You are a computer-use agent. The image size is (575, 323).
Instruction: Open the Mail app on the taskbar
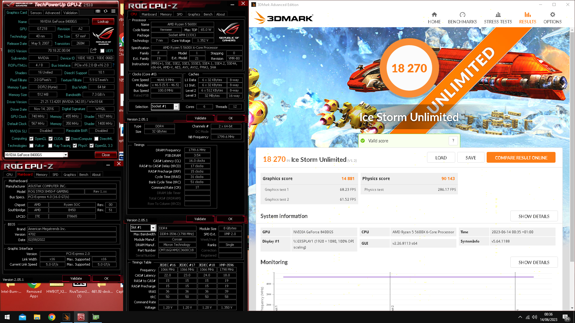tap(22, 317)
